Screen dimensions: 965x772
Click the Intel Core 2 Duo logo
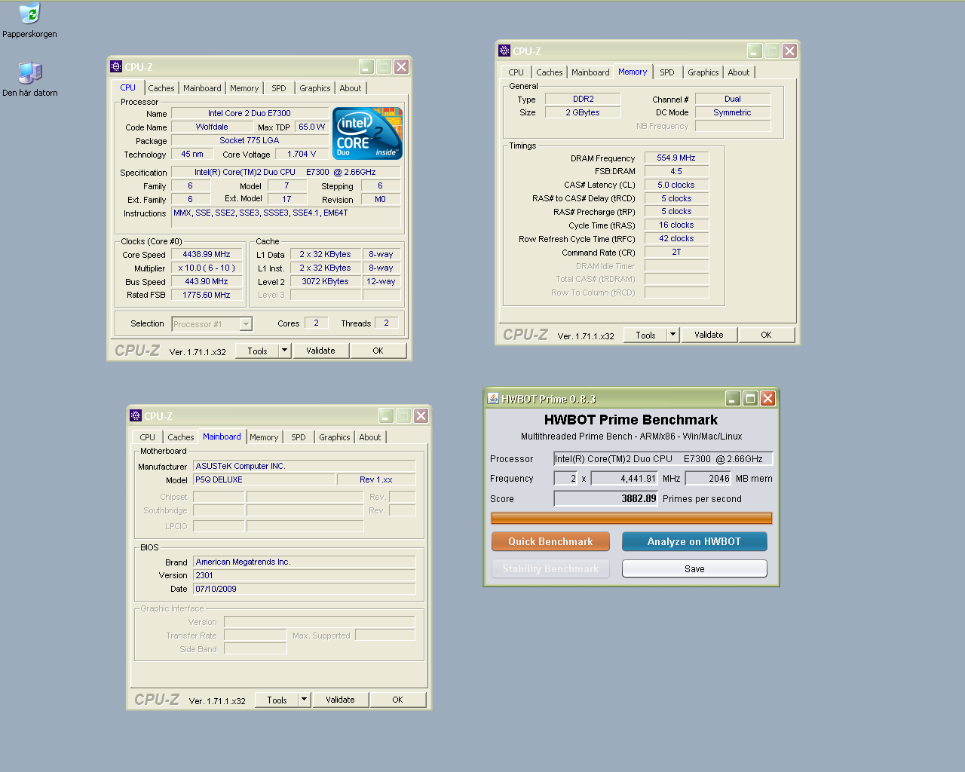(x=368, y=133)
